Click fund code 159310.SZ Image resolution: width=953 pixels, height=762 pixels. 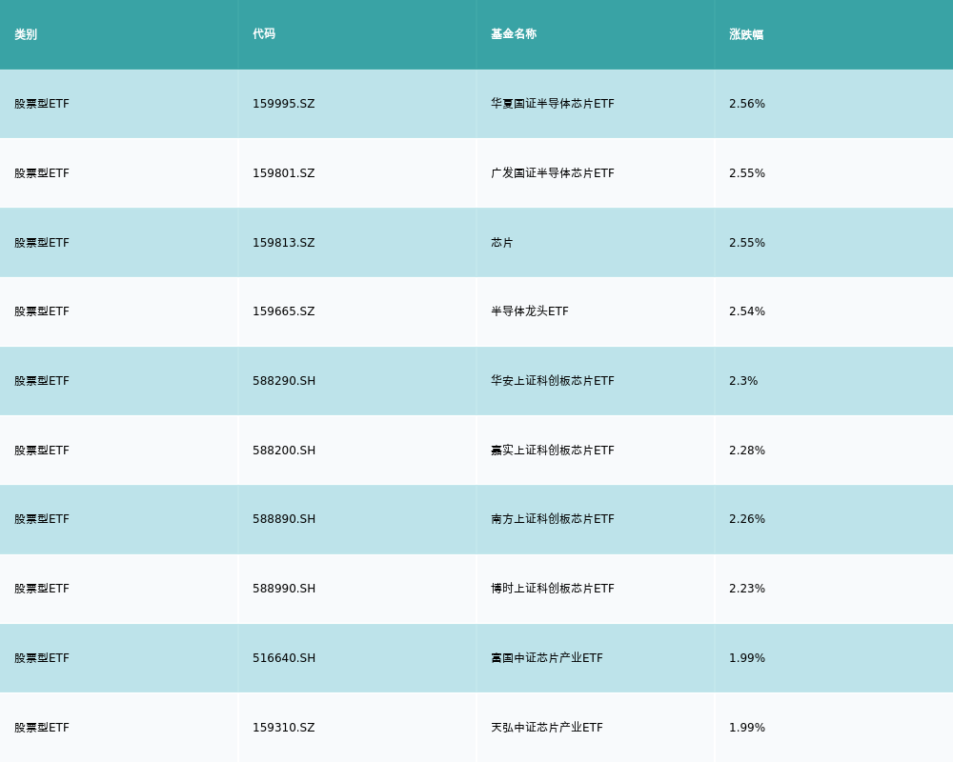click(283, 728)
